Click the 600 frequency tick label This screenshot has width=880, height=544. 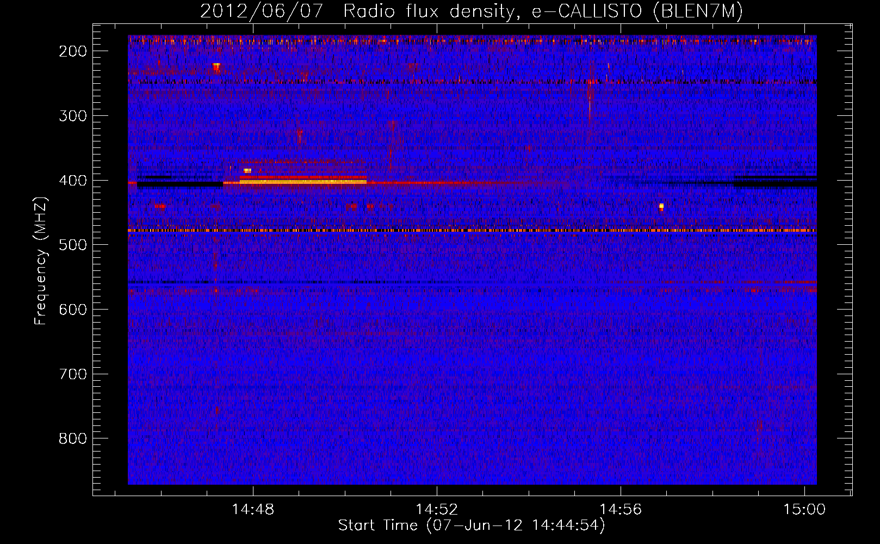[x=73, y=310]
